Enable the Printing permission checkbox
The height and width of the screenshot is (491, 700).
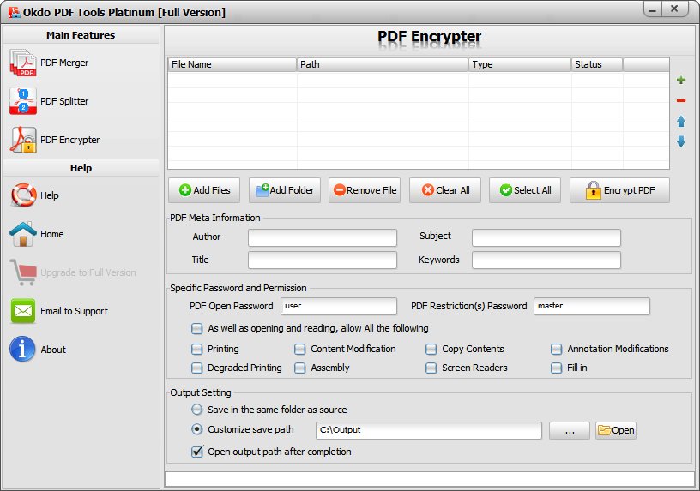[197, 350]
